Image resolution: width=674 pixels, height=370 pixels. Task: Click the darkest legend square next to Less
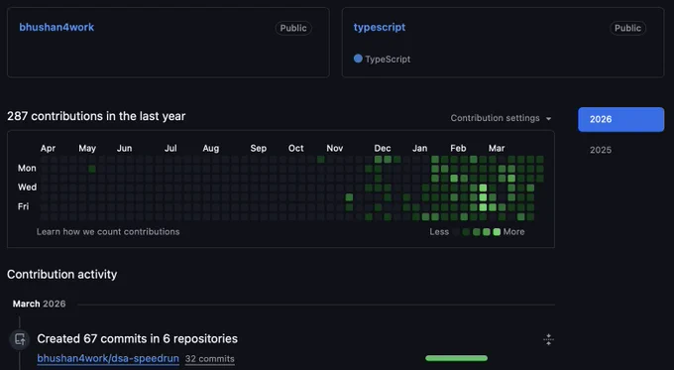(456, 232)
